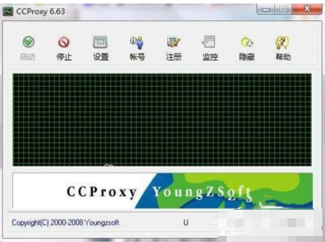Hide the window using the 隐藏 icon
This screenshot has height=242, width=325.
(247, 43)
